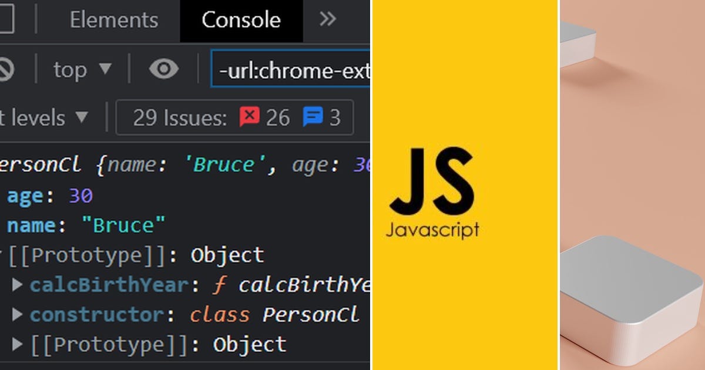This screenshot has height=370, width=705.
Task: Open the top frame context dropdown
Action: click(x=82, y=69)
